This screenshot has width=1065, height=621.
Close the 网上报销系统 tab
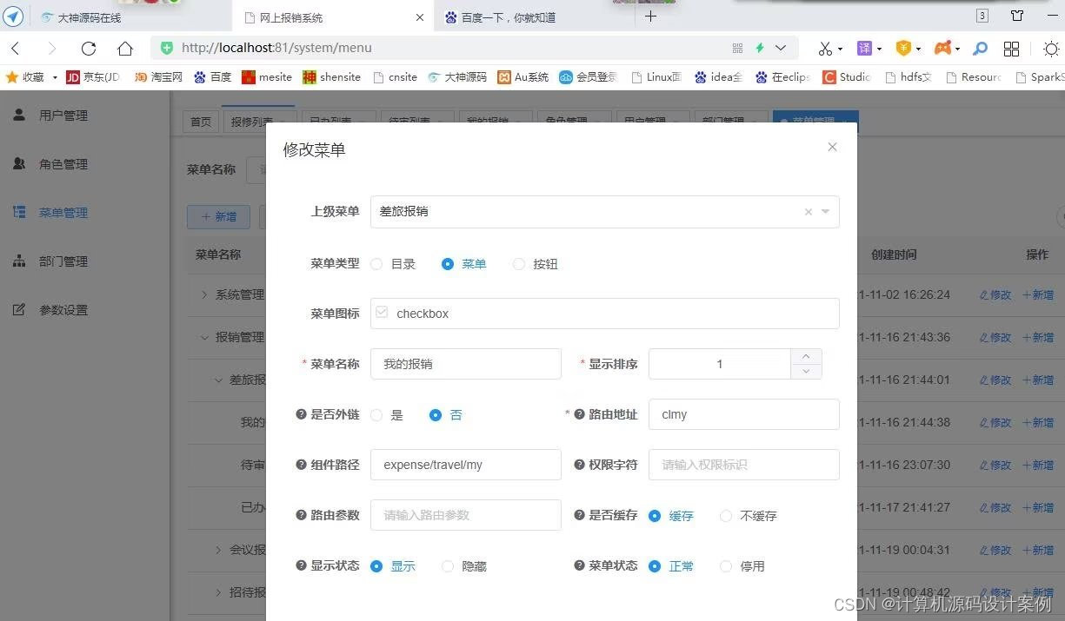[x=420, y=17]
